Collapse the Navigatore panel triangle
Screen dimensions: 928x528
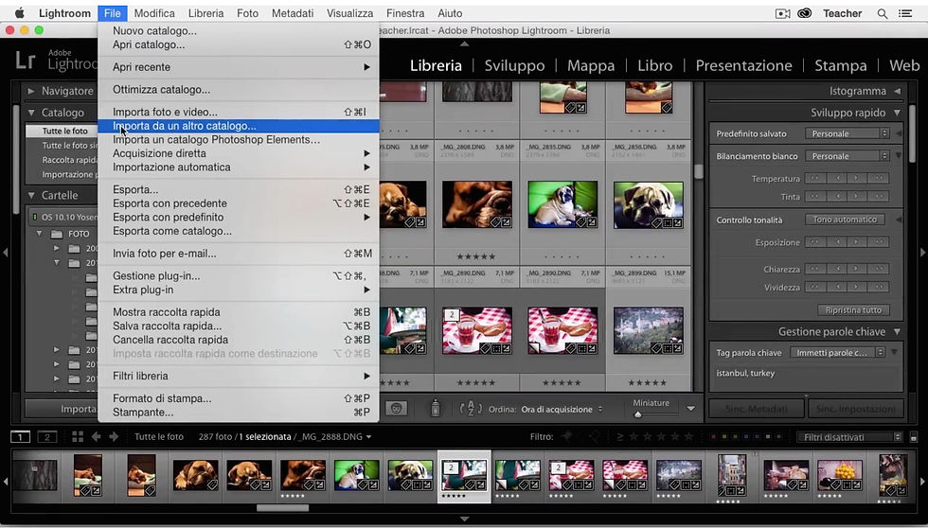click(x=30, y=91)
